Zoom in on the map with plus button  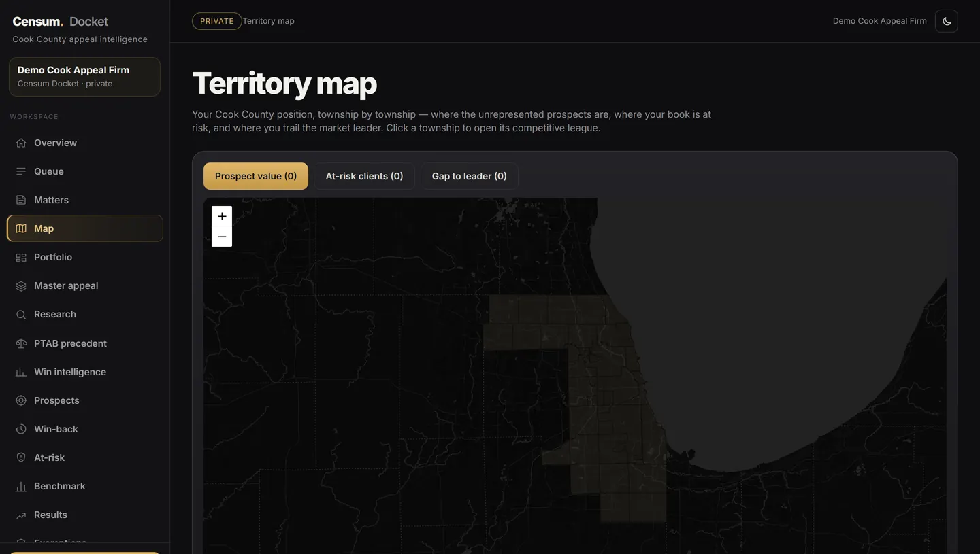point(222,216)
